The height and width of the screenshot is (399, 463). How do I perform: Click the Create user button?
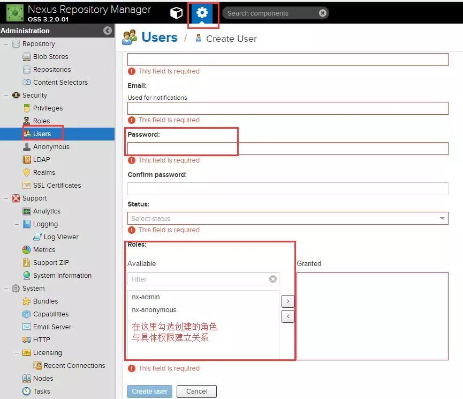pos(149,391)
